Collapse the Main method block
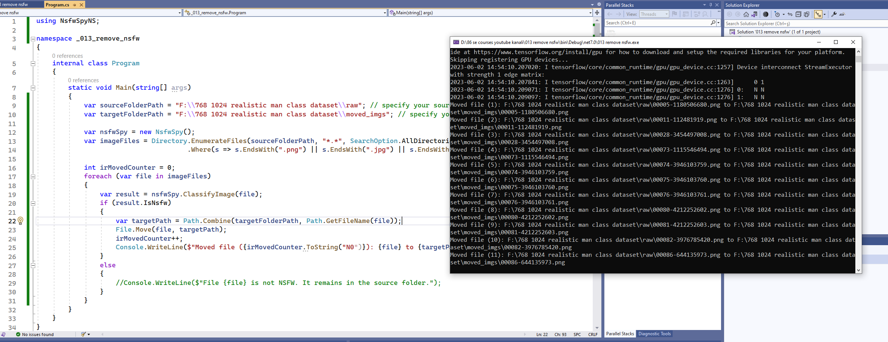This screenshot has height=342, width=888. 33,88
